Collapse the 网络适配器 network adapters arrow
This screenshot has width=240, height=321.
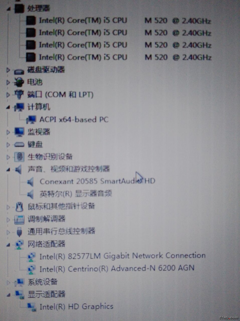click(8, 245)
